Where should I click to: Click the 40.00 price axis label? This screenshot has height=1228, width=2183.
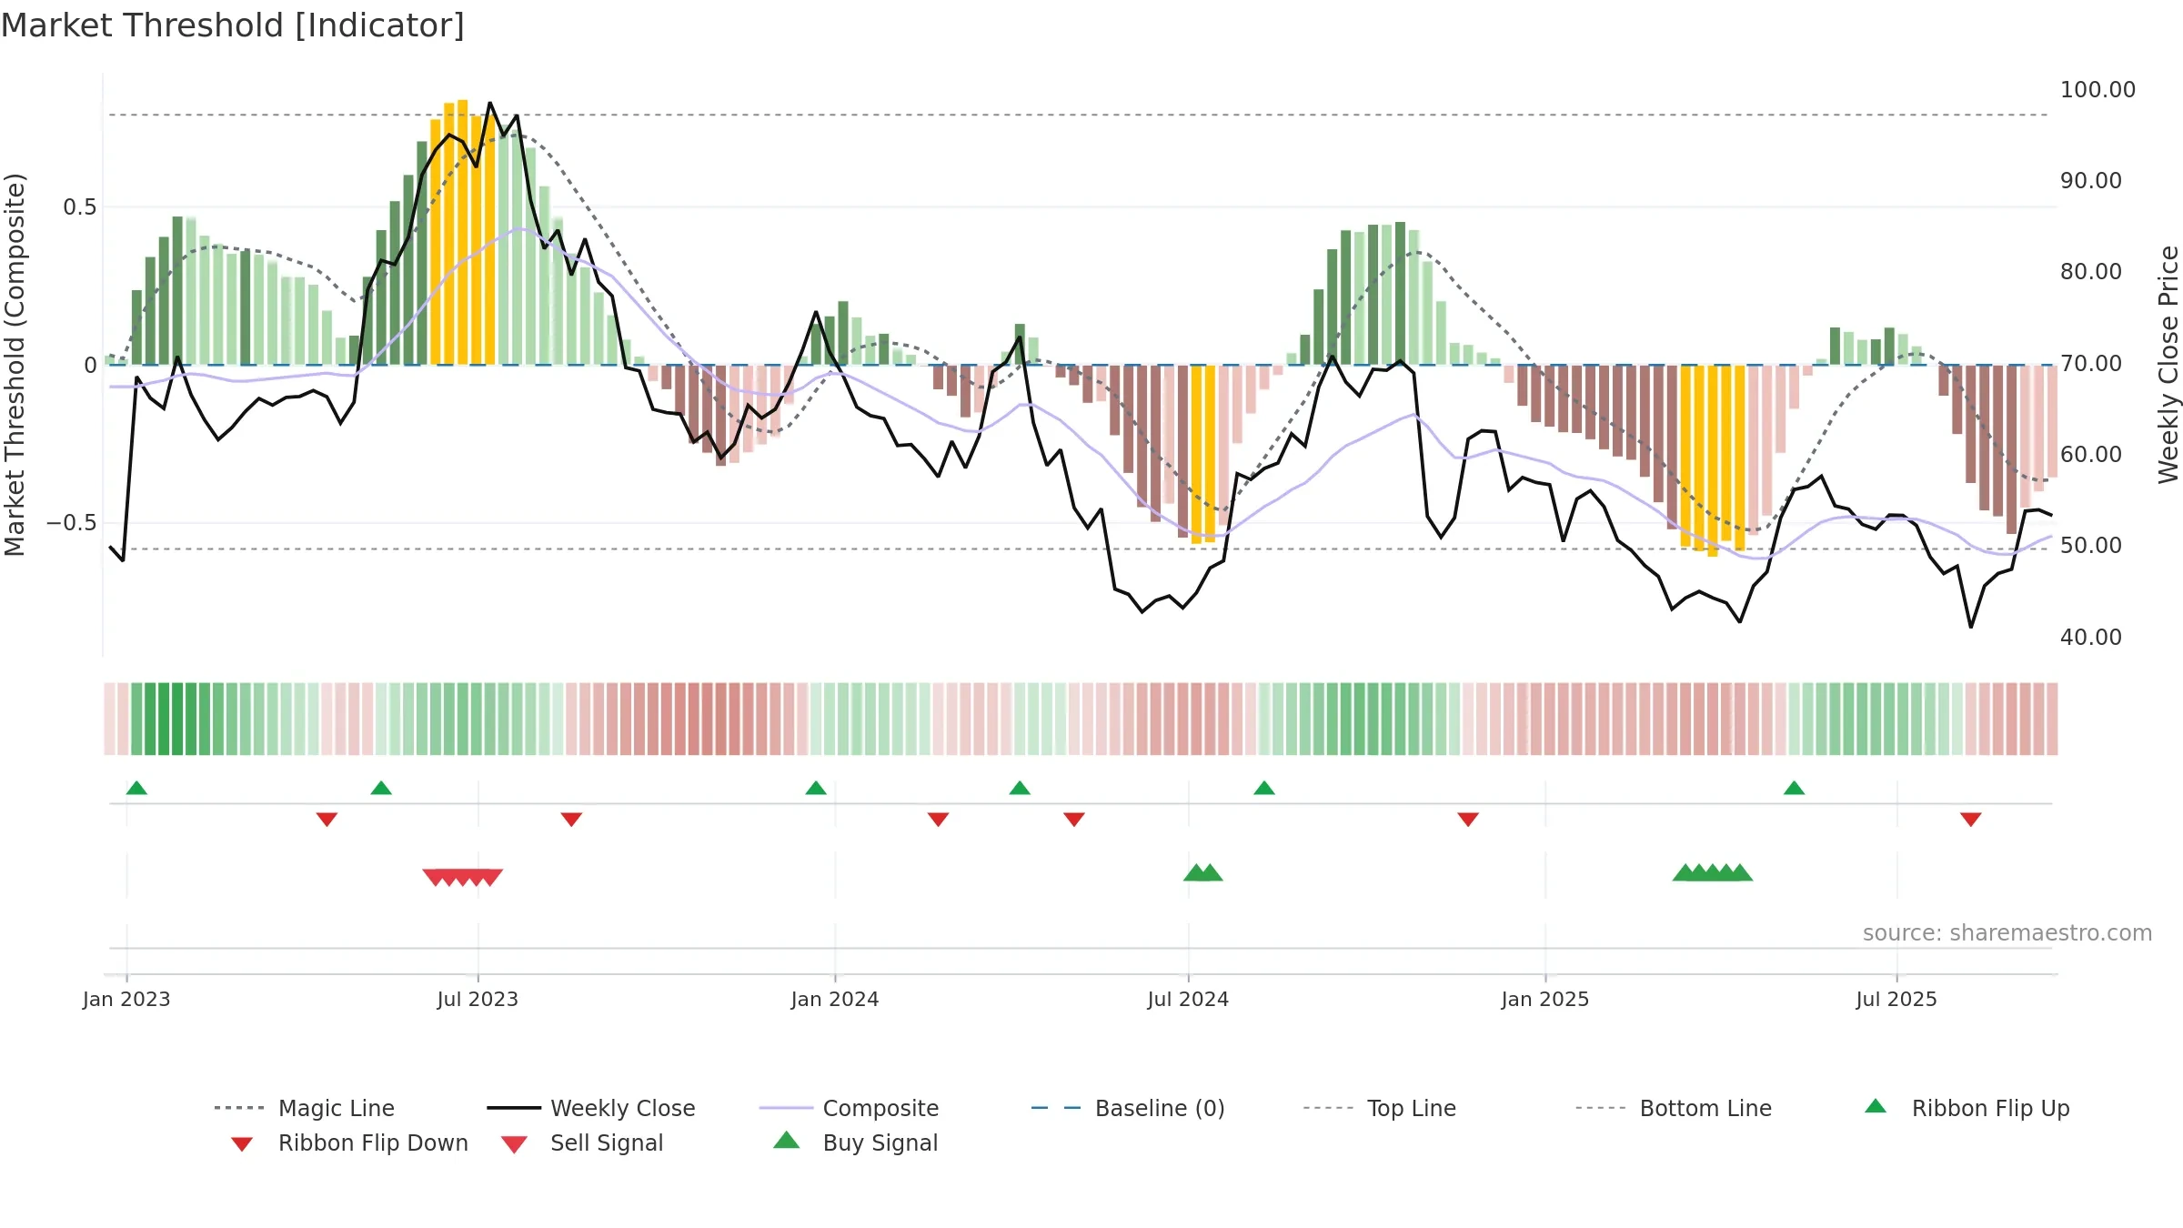pyautogui.click(x=2091, y=637)
